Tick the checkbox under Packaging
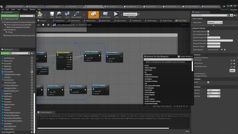238x134 pixels. click(x=208, y=82)
